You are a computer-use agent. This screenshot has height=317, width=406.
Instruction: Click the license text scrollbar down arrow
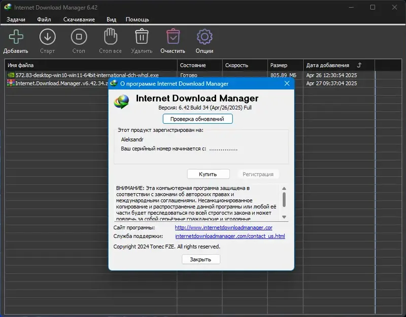(284, 217)
